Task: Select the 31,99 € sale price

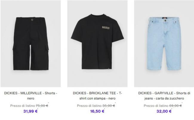Action: 30,111
